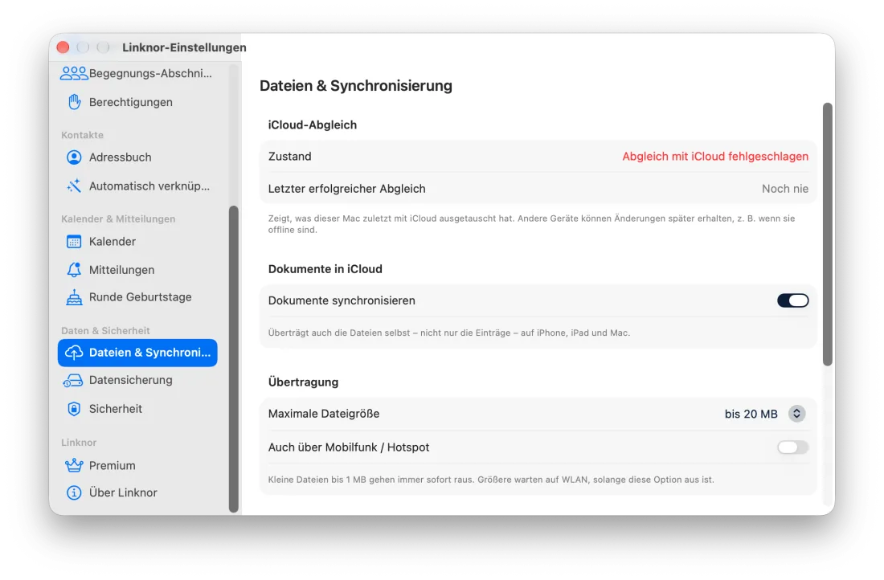The width and height of the screenshot is (884, 580).
Task: Click the Linknor-Einstellungen window title
Action: tap(184, 47)
